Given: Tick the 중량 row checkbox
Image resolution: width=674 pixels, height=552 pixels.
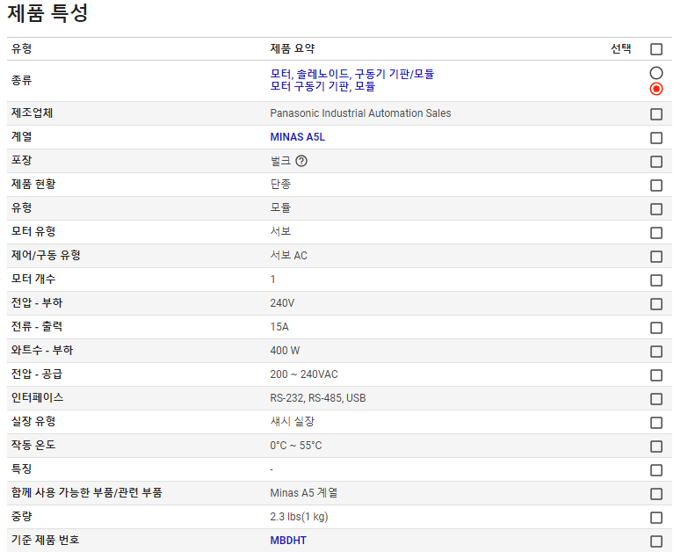Looking at the screenshot, I should click(x=656, y=518).
